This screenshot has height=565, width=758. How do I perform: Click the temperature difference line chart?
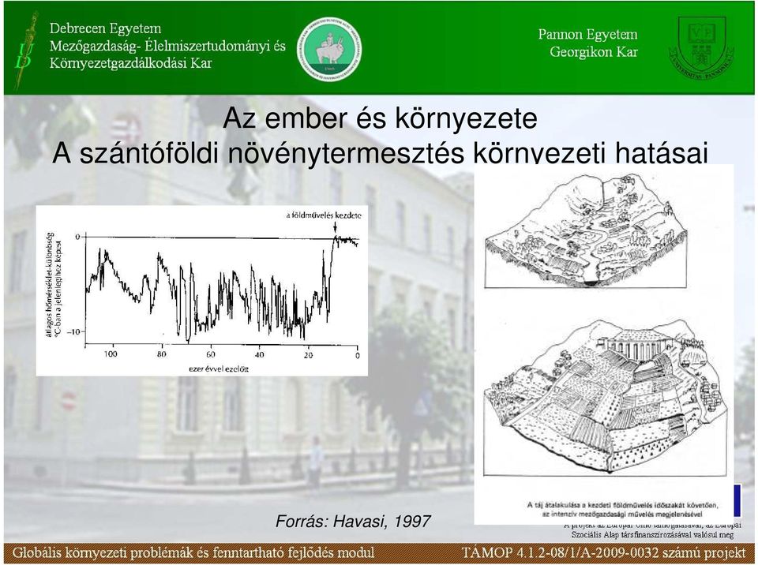click(x=201, y=290)
